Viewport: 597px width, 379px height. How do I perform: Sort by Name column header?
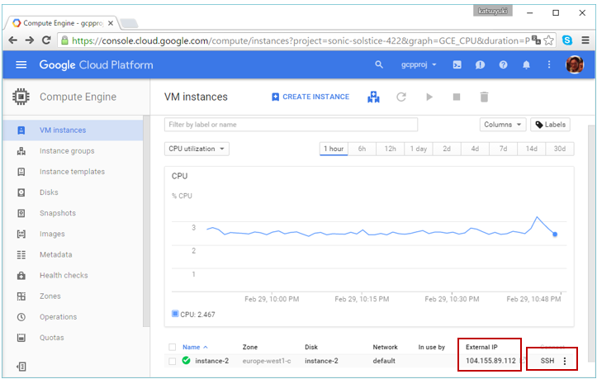point(195,347)
